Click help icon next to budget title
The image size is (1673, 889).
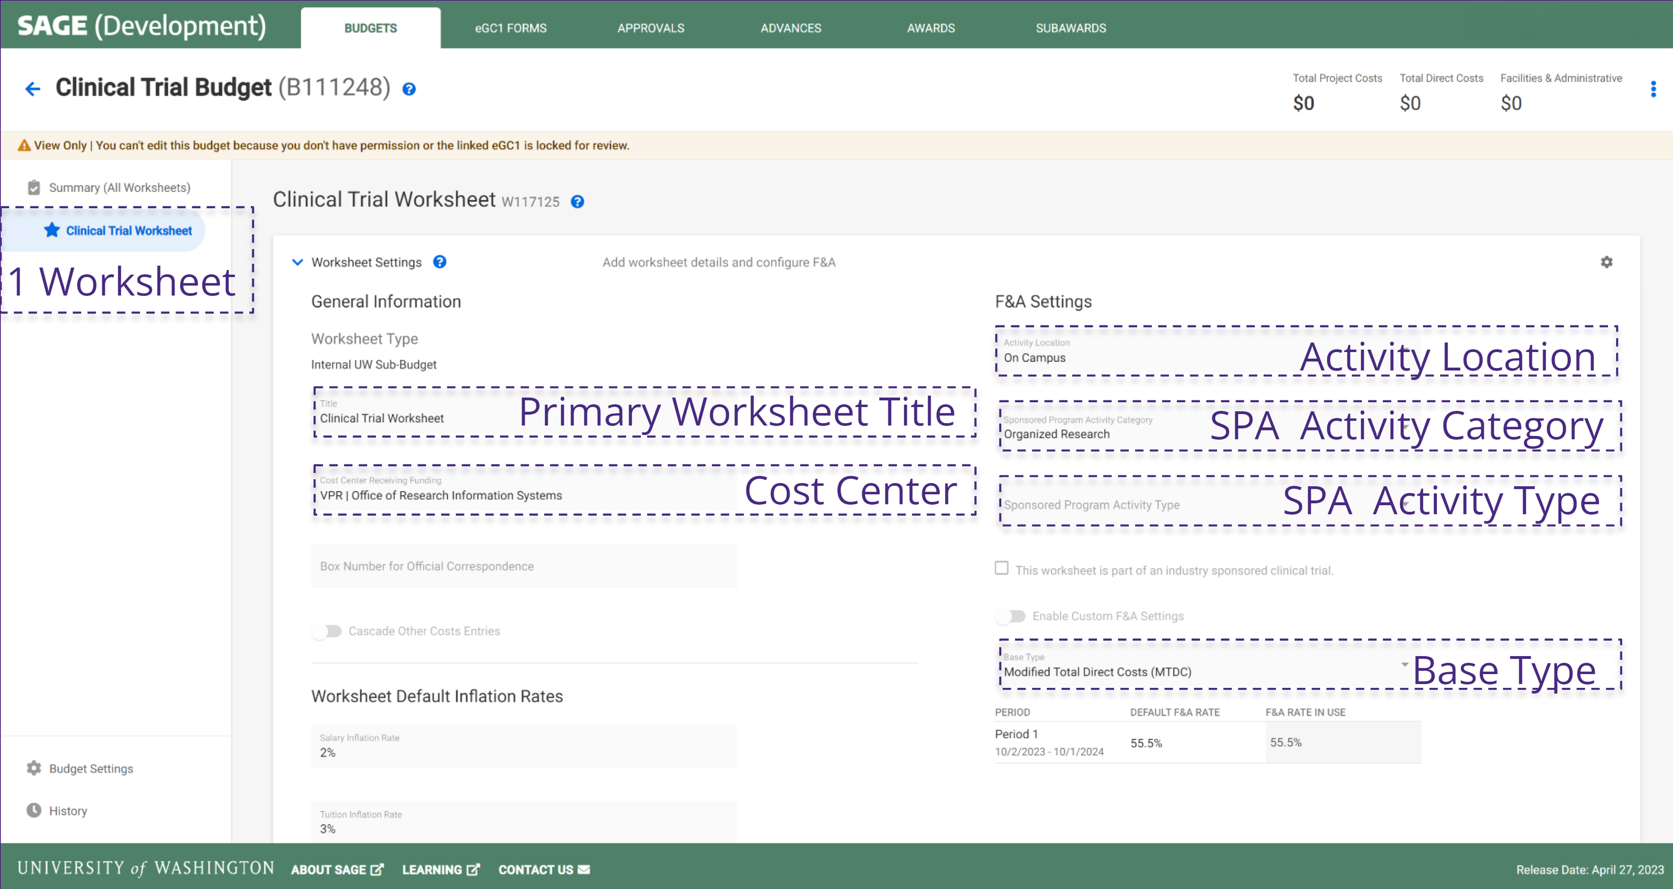(408, 89)
